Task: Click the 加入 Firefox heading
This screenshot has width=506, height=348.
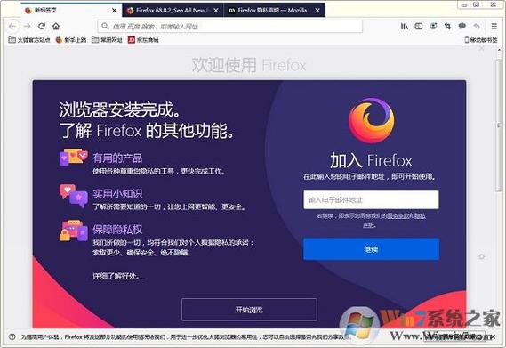Action: (x=371, y=160)
